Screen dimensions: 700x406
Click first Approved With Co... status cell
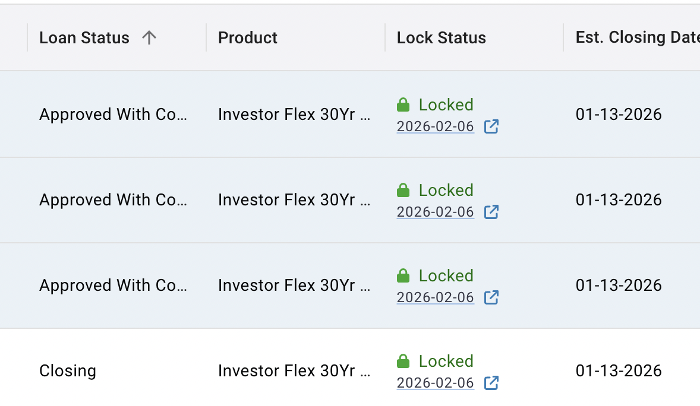pos(113,114)
